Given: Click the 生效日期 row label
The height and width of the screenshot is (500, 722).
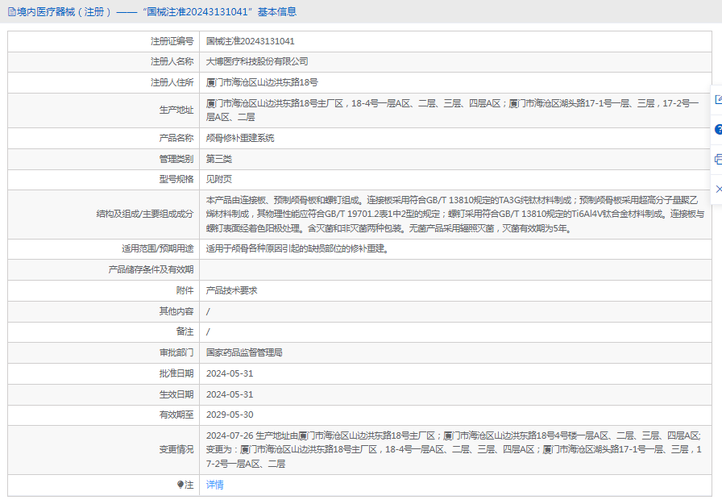Looking at the screenshot, I should click(176, 394).
